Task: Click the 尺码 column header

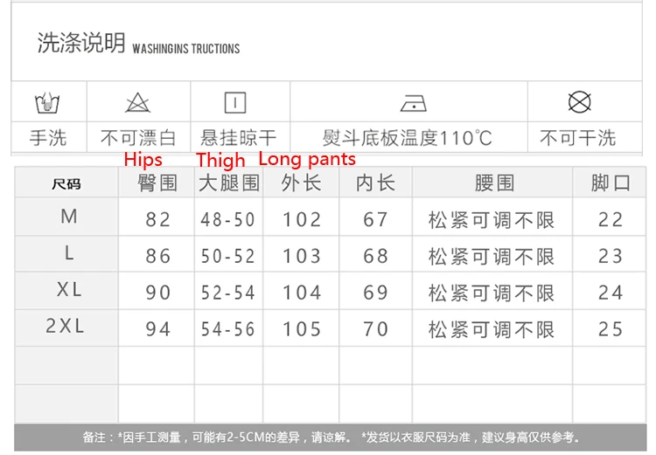Action: pos(66,184)
